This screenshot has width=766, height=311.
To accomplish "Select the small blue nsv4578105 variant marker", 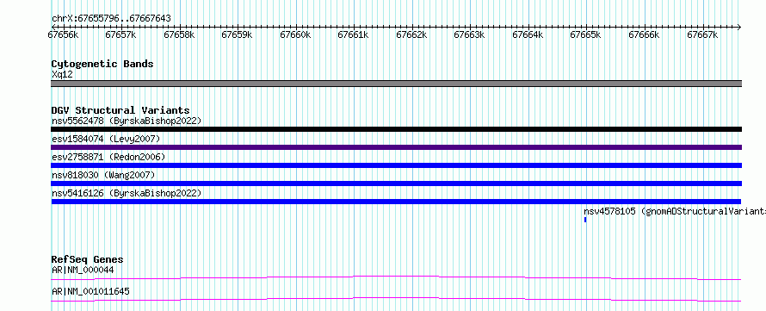I will click(x=585, y=220).
